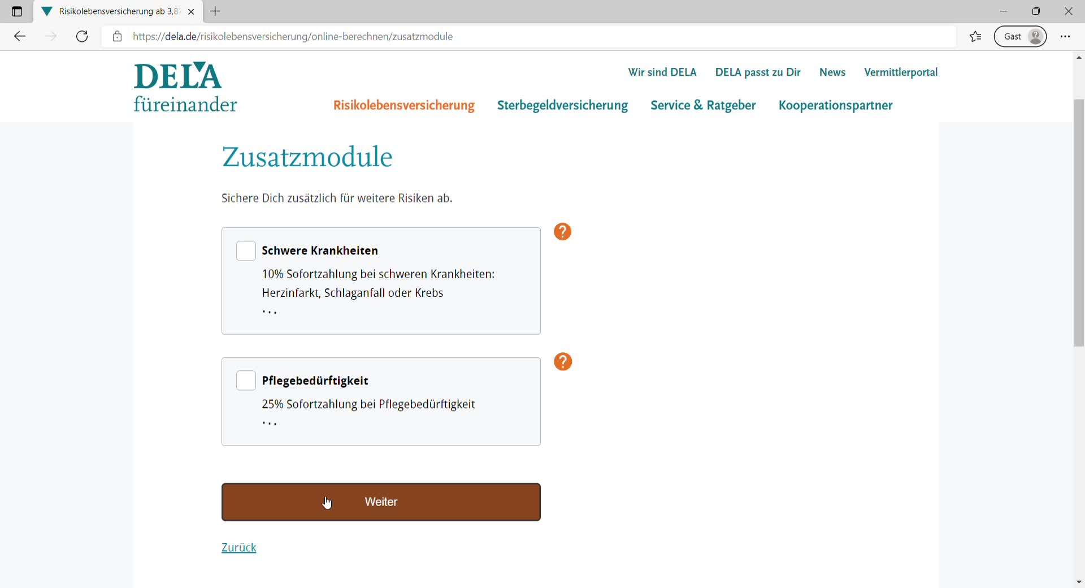
Task: Tick the Pflegebedürftigkeit checkbox
Action: coord(246,381)
